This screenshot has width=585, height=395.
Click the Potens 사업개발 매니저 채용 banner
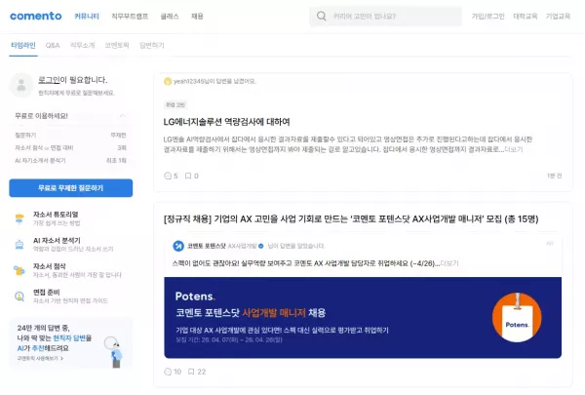click(x=363, y=318)
